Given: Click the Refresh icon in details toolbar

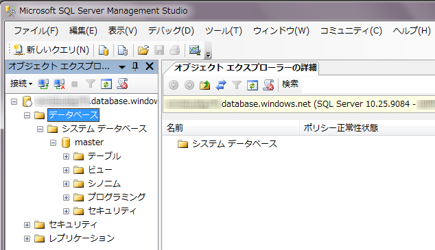Looking at the screenshot, I should point(252,85).
